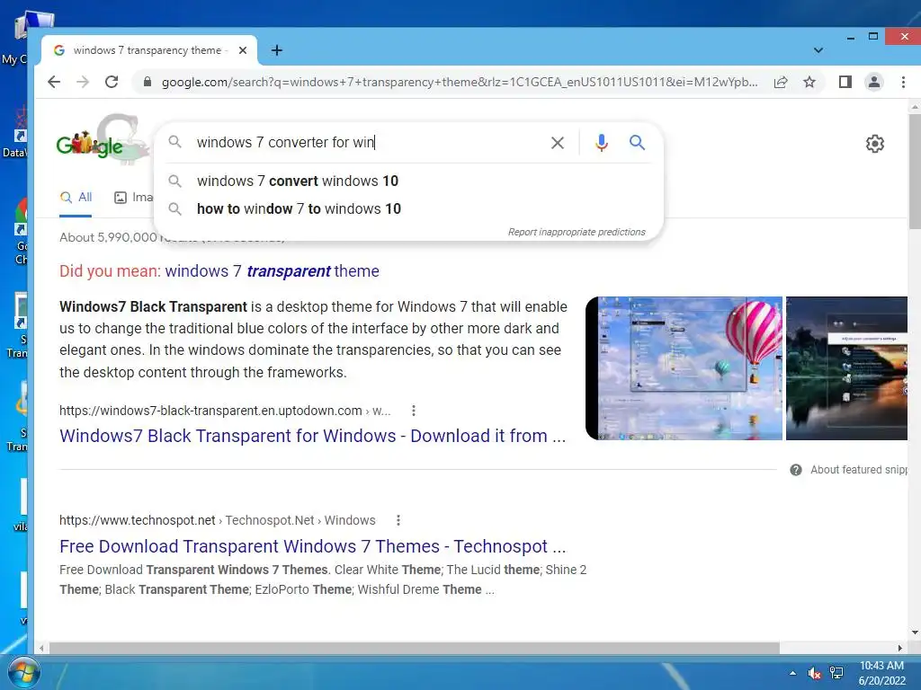Submit search with the magnifier button
921x690 pixels.
pyautogui.click(x=638, y=143)
